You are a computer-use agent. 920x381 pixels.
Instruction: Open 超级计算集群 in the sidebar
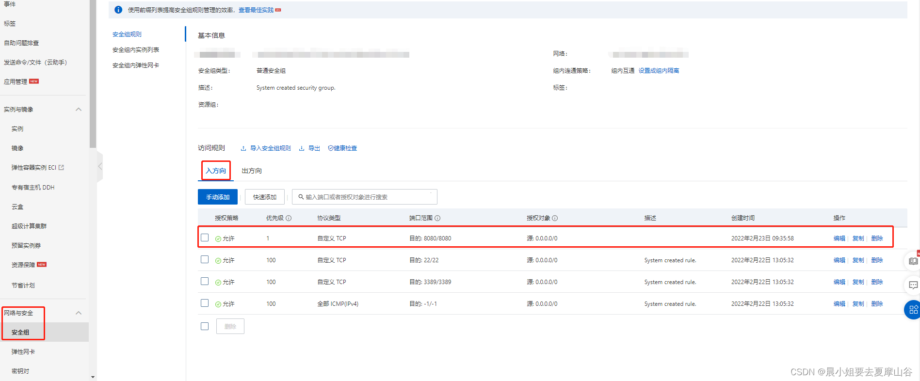click(29, 226)
